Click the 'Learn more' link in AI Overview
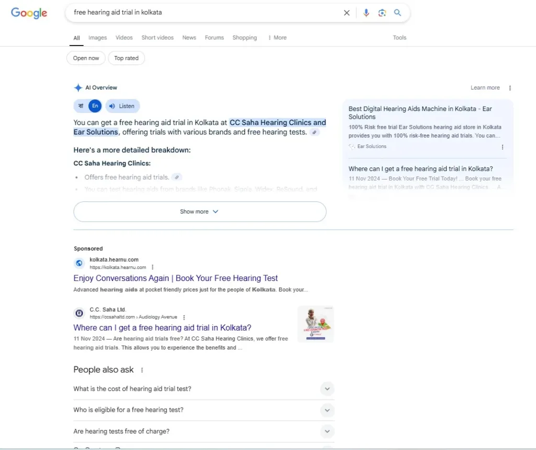The width and height of the screenshot is (536, 450). click(485, 87)
